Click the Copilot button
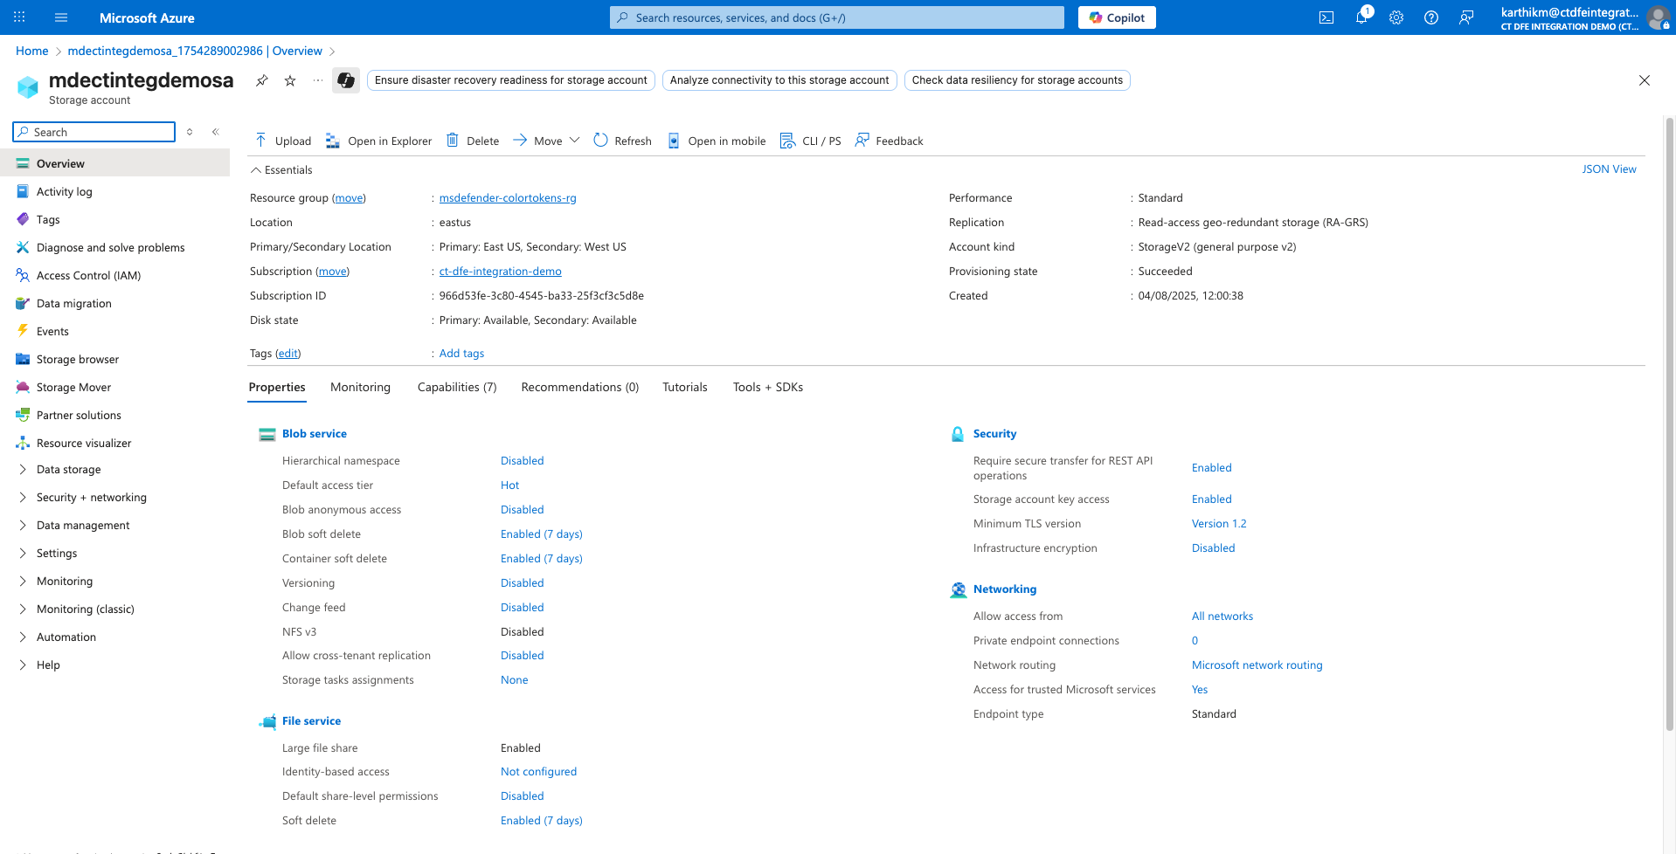Viewport: 1676px width, 854px height. click(x=1116, y=17)
